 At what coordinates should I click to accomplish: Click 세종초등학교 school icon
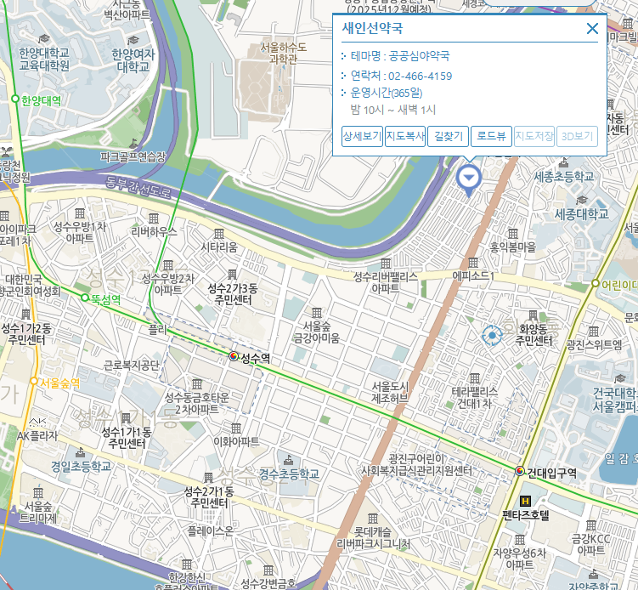tap(563, 163)
